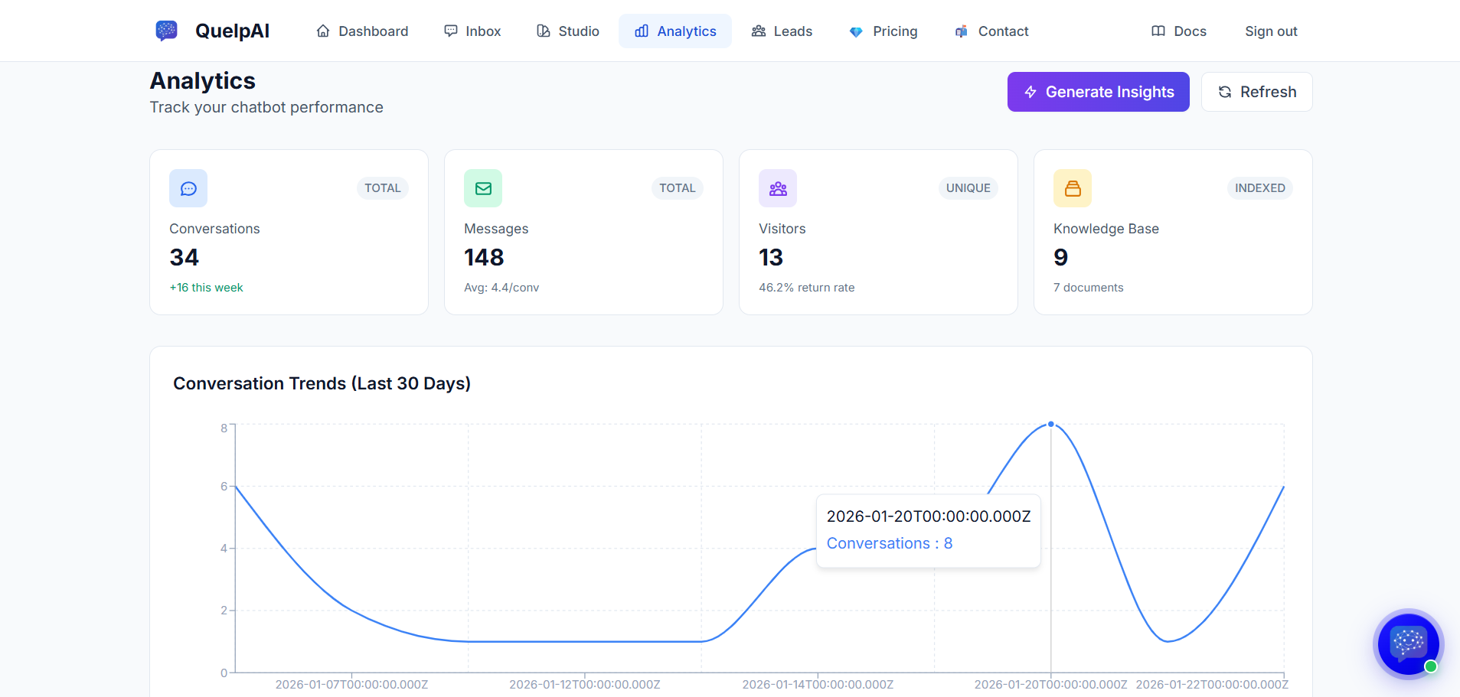Click "46.2% return rate" text
The height and width of the screenshot is (697, 1460).
(807, 288)
